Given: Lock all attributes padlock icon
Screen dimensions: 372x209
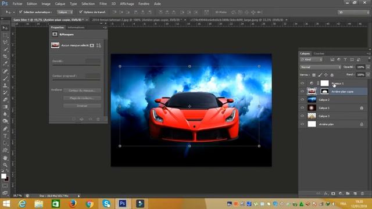Looking at the screenshot, I should 332,75.
